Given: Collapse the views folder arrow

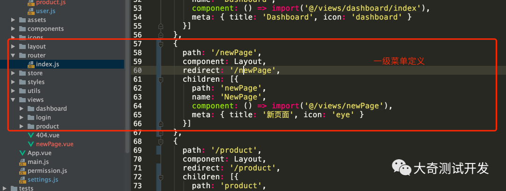Looking at the screenshot, I should (13, 99).
